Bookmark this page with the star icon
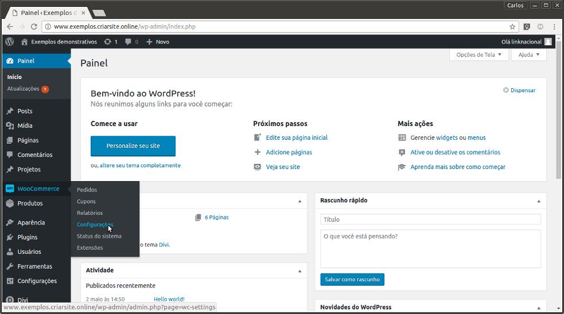This screenshot has height=314, width=564. (x=512, y=26)
